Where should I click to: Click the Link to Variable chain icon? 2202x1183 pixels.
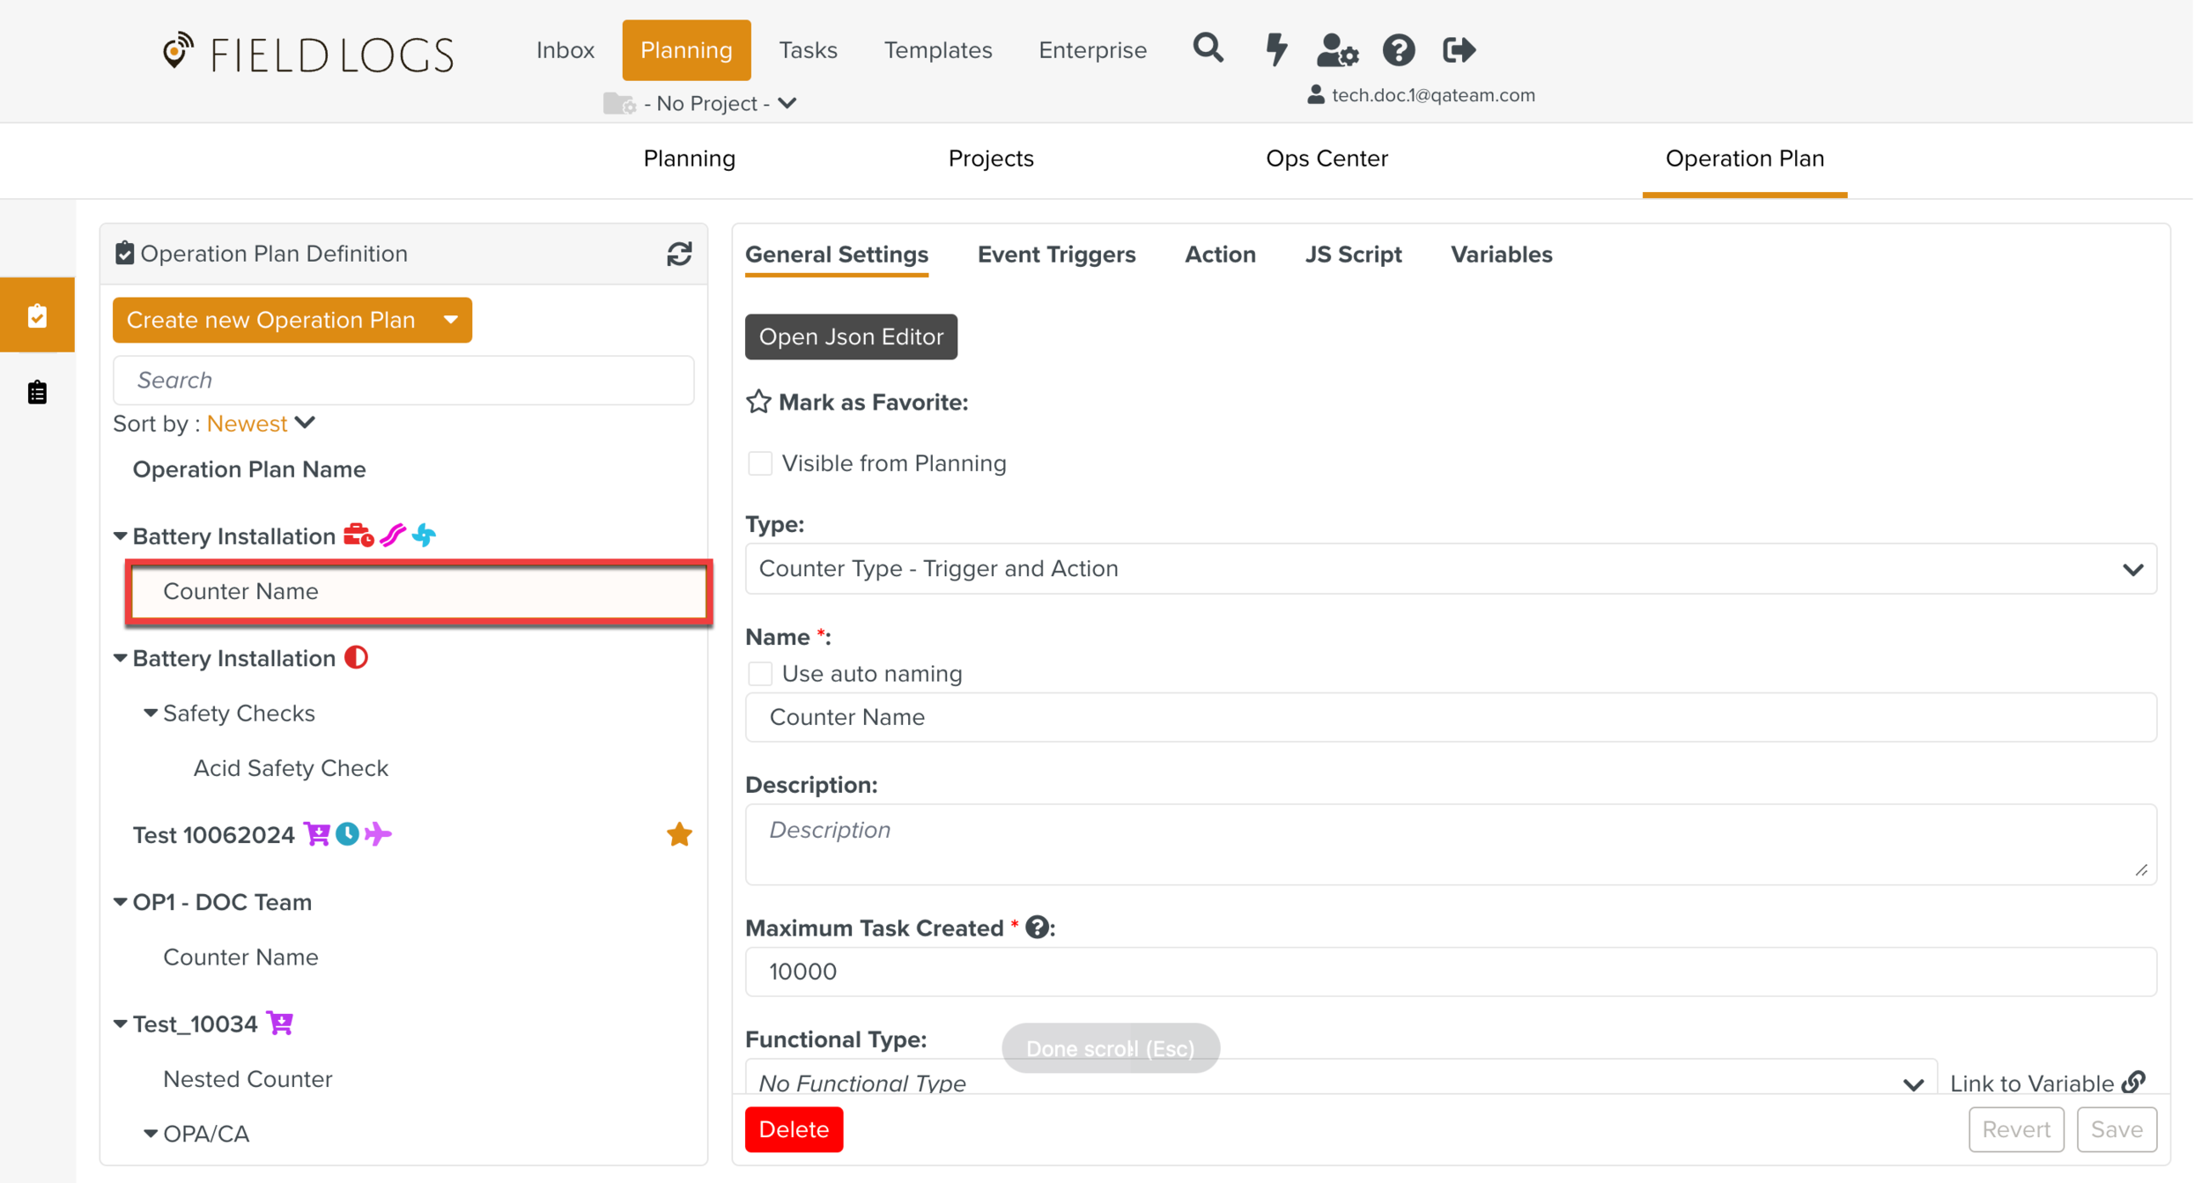pyautogui.click(x=2133, y=1083)
